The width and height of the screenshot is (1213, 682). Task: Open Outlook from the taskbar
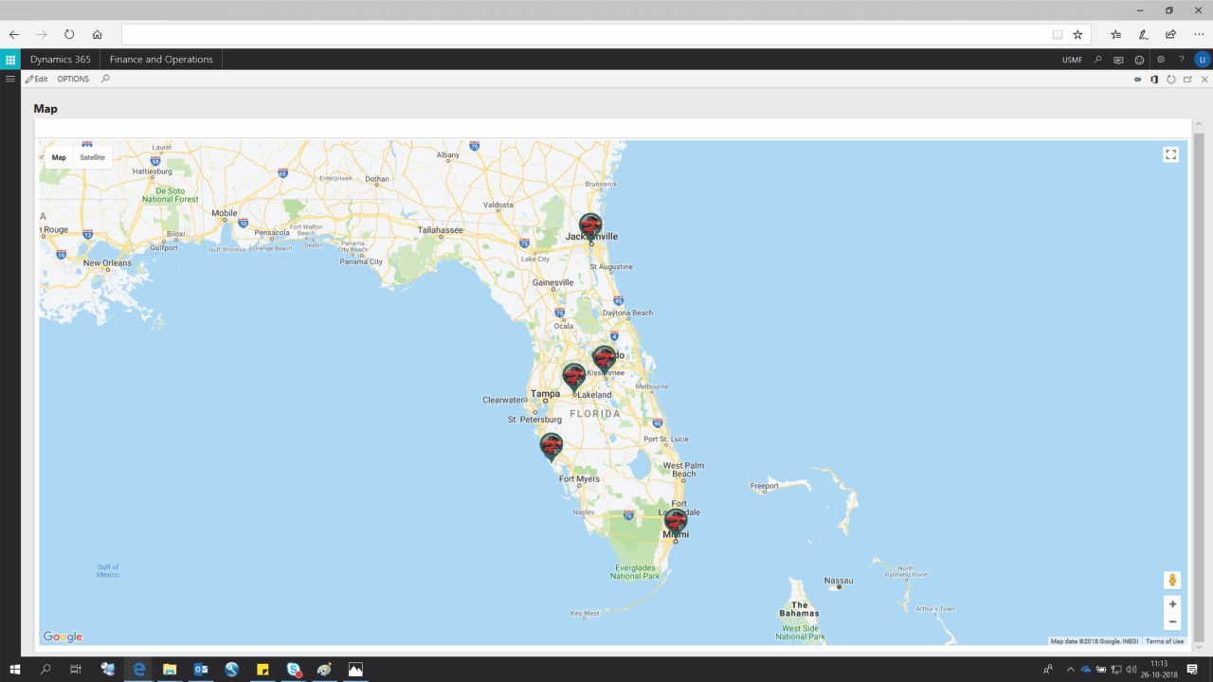coord(201,670)
